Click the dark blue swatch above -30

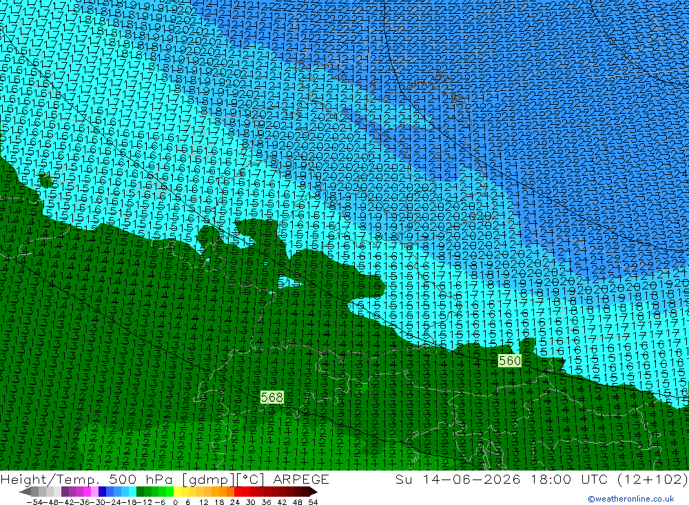pos(102,491)
